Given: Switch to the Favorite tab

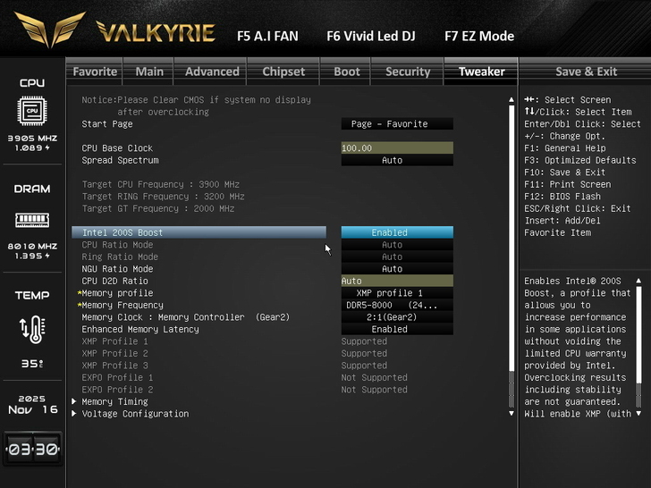Looking at the screenshot, I should (x=95, y=72).
